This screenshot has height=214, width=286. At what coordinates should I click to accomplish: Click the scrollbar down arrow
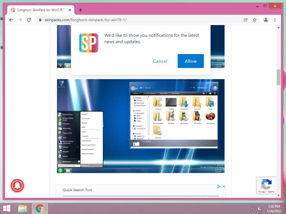[x=278, y=195]
